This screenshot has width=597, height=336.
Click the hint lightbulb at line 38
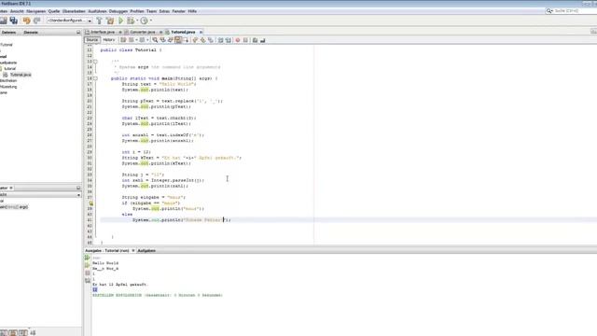91,203
